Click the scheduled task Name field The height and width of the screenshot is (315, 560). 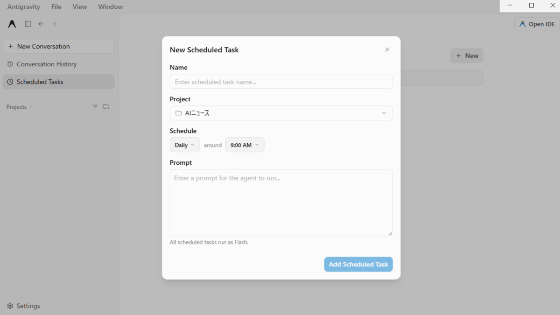[281, 81]
